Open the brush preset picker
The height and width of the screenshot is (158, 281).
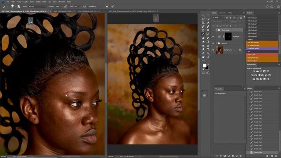click(x=12, y=7)
